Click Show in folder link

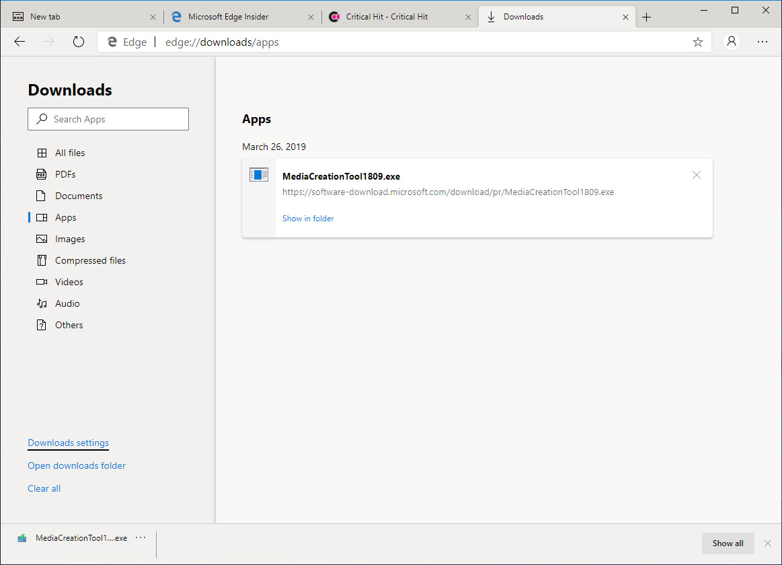click(308, 219)
